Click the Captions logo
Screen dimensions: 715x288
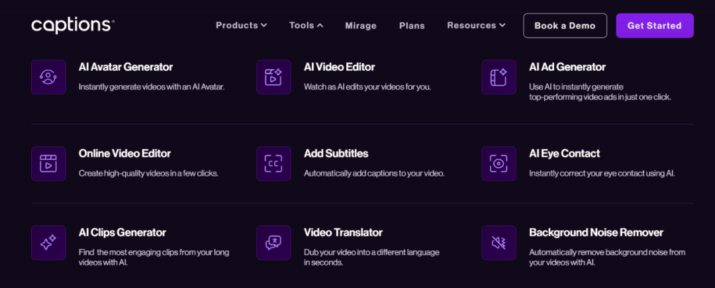tap(73, 25)
